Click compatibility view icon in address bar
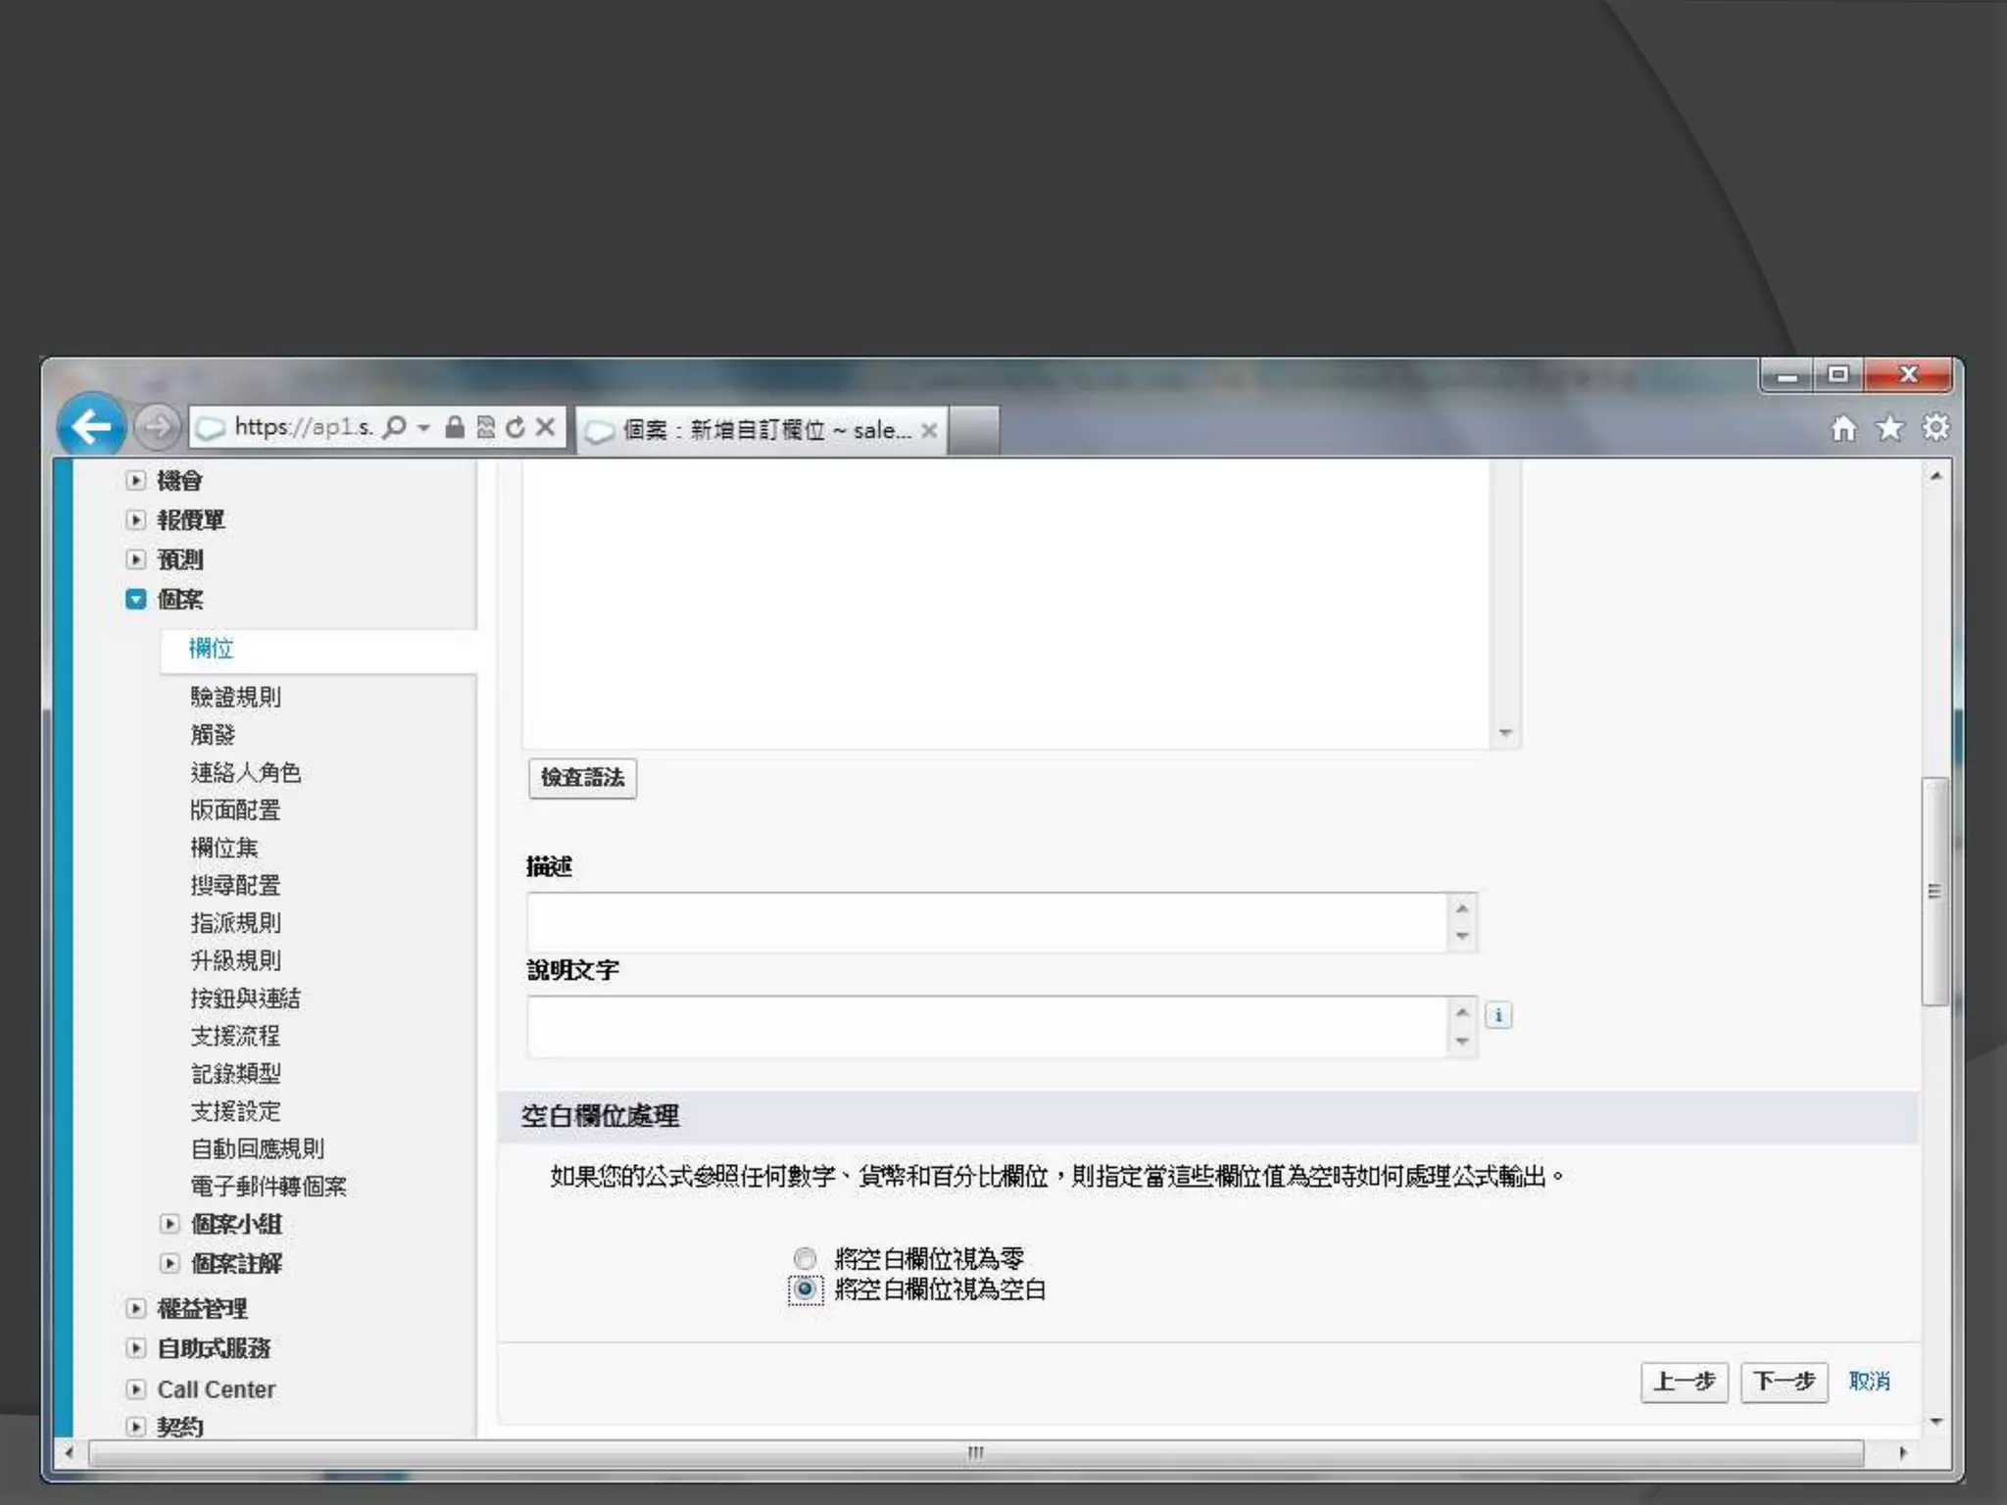Image resolution: width=2007 pixels, height=1505 pixels. pos(485,427)
